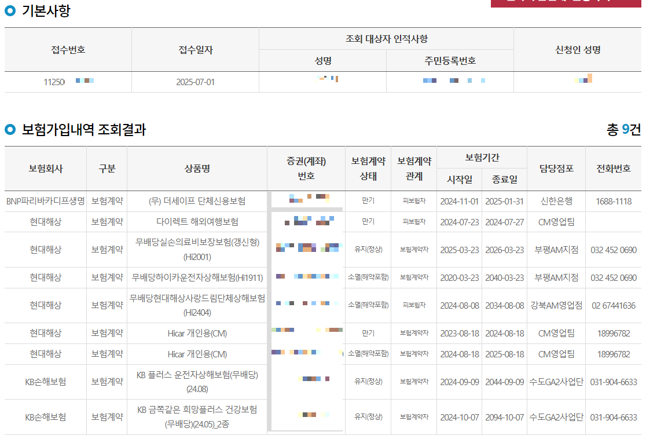Image resolution: width=646 pixels, height=439 pixels.
Task: Click the 종료일 sub-header
Action: 505,180
